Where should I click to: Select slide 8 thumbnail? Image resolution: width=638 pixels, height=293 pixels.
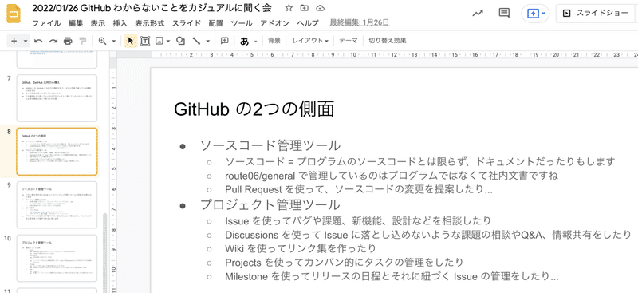pyautogui.click(x=57, y=151)
